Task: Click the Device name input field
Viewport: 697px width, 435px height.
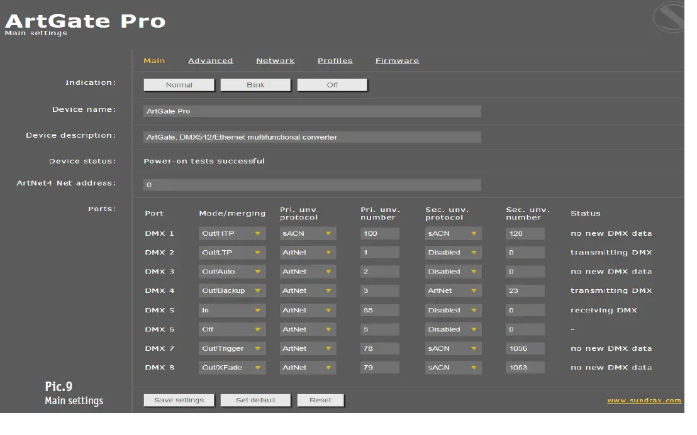Action: [312, 111]
